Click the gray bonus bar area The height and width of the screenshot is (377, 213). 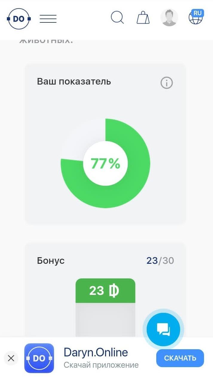click(105, 320)
